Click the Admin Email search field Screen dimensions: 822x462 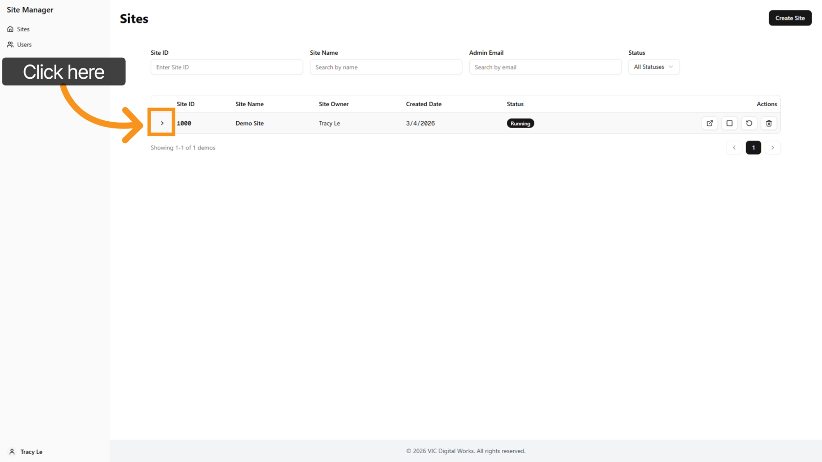[545, 66]
